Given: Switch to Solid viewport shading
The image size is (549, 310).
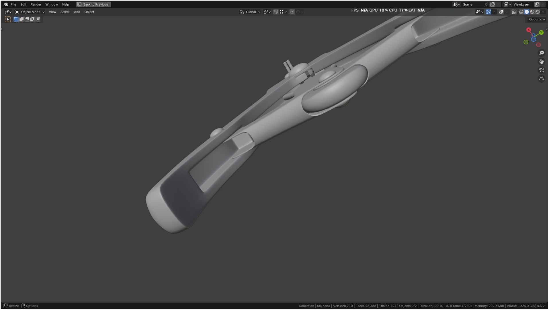Looking at the screenshot, I should [527, 12].
